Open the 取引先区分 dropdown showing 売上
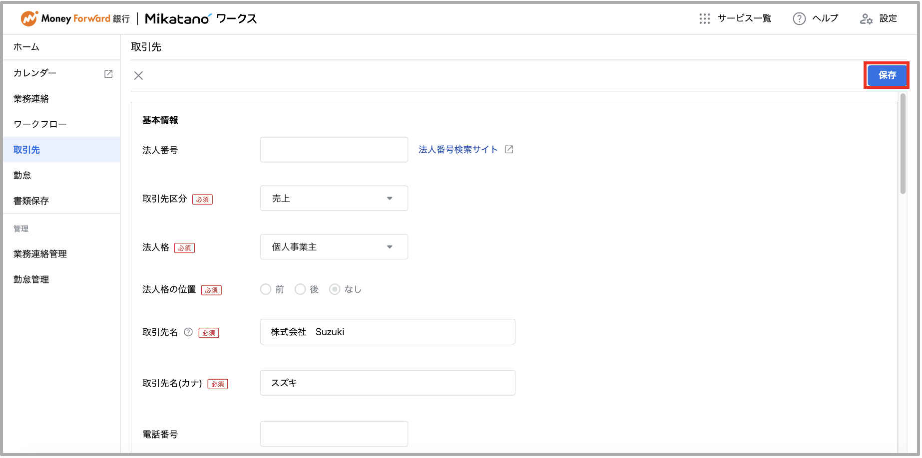The width and height of the screenshot is (922, 458). click(334, 198)
